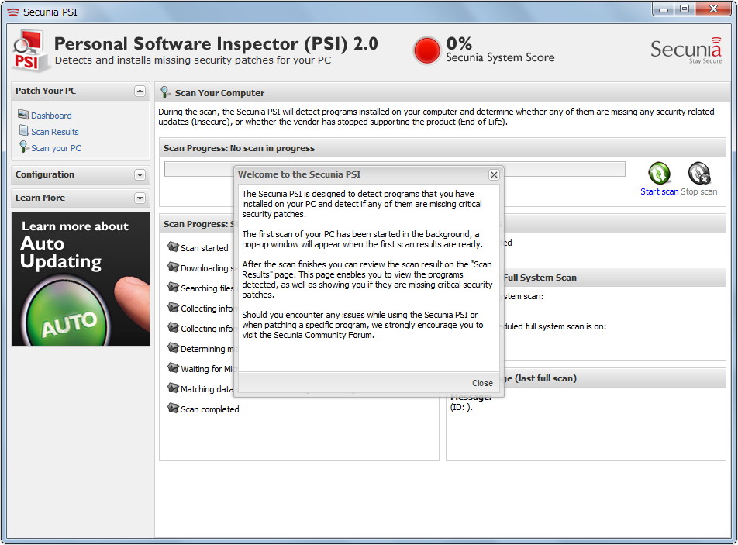Click the Secunia icon in title bar
Viewport: 738px width, 545px height.
coord(13,12)
